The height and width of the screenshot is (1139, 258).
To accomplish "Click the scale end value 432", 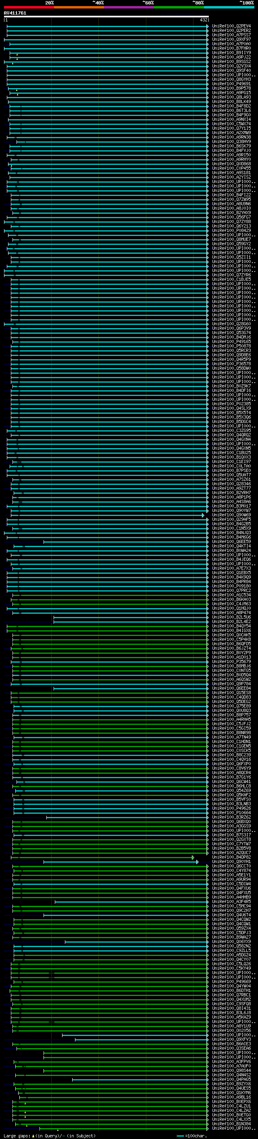I will pyautogui.click(x=203, y=20).
